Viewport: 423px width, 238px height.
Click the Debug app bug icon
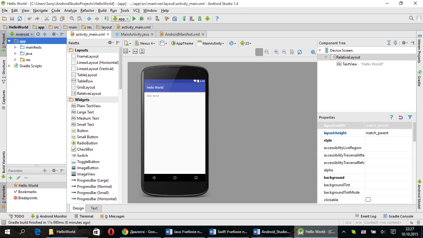(142, 19)
